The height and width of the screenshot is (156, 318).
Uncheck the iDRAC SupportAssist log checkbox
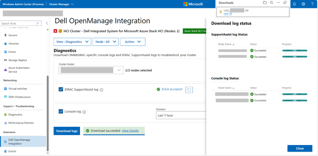(x=61, y=89)
